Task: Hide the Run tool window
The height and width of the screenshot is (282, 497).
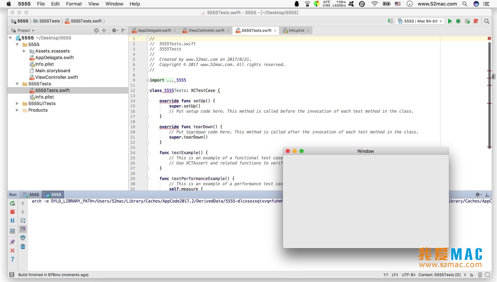Action: coord(487,195)
